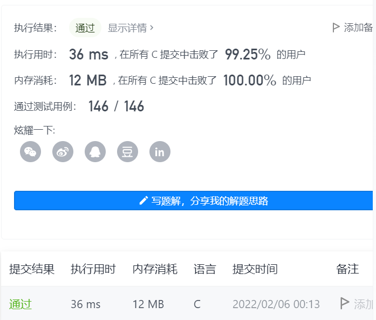
Task: Share the result to WeChat
Action: pos(31,152)
